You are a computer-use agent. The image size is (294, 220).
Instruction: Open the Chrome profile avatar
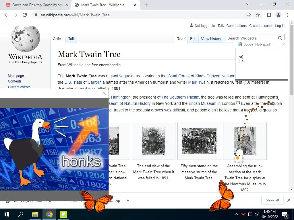[278, 15]
